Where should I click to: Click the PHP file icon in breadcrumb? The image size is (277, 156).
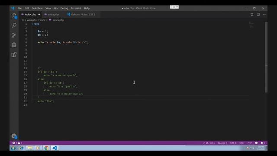[x=50, y=20]
